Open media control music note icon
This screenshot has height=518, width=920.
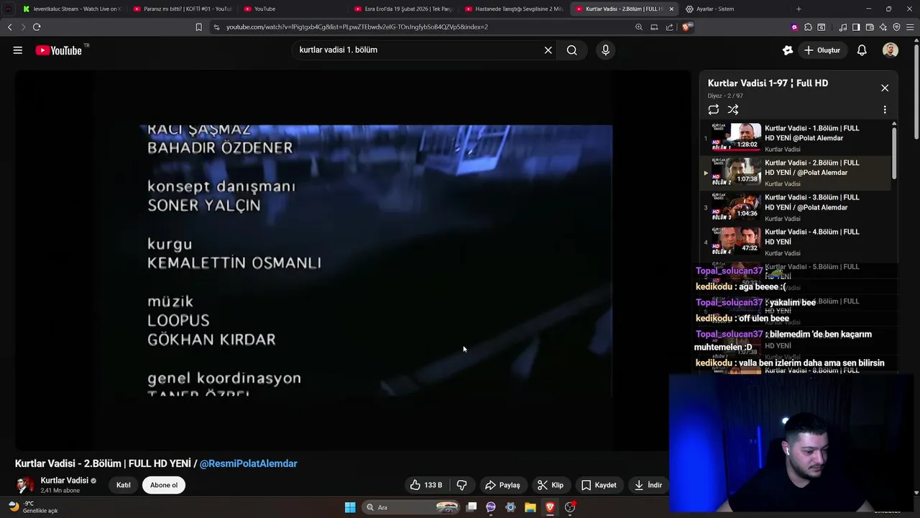click(842, 27)
